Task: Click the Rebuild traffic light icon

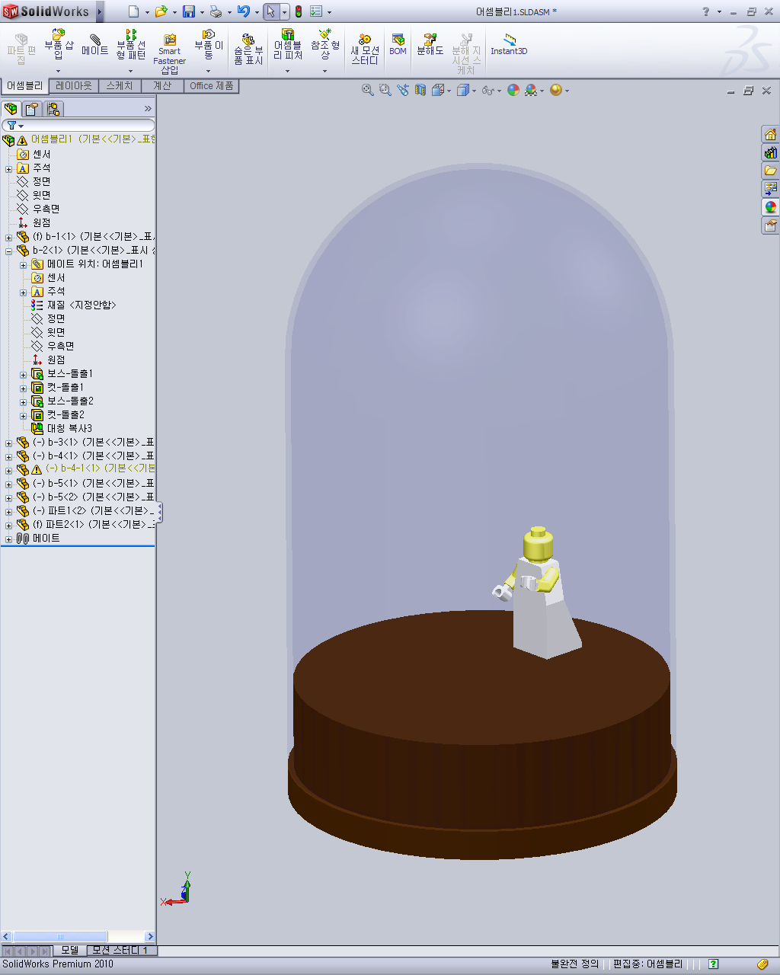Action: (x=299, y=11)
